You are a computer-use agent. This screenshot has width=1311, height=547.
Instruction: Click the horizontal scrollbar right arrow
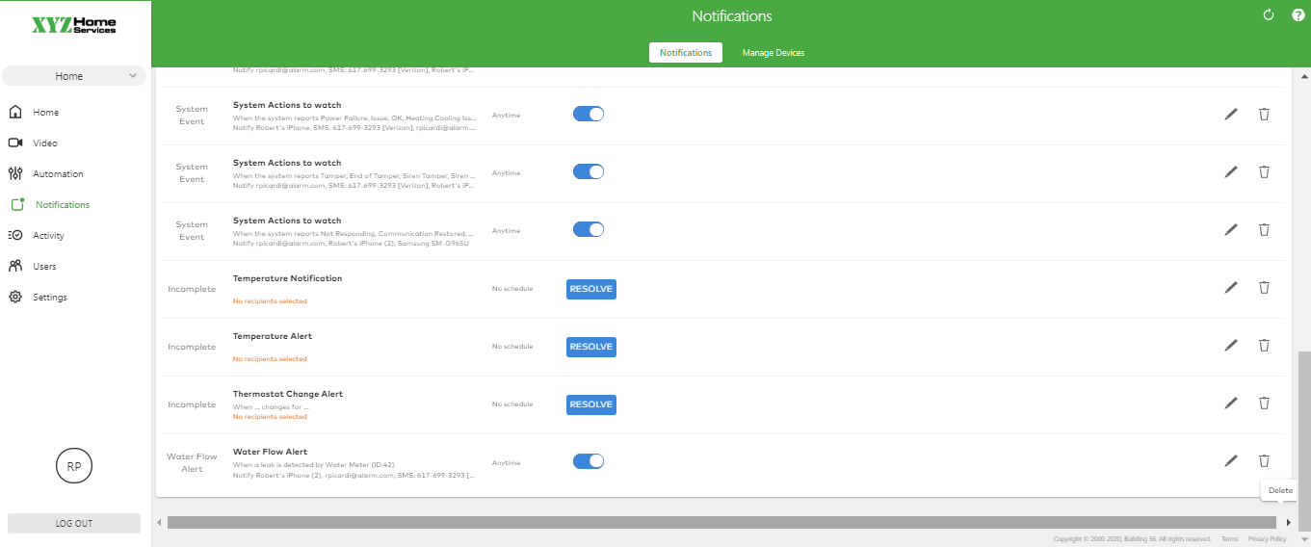(x=1288, y=522)
